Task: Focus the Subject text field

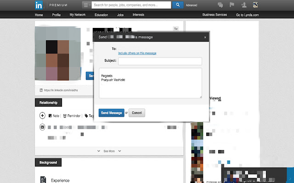Action: pyautogui.click(x=160, y=61)
